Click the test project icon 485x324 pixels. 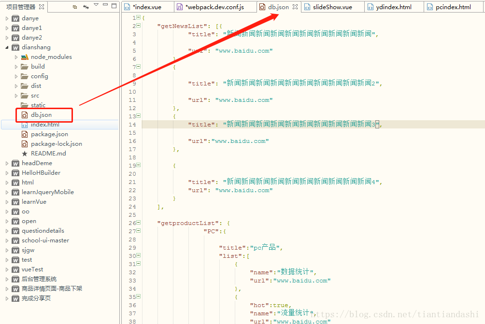[x=15, y=260]
